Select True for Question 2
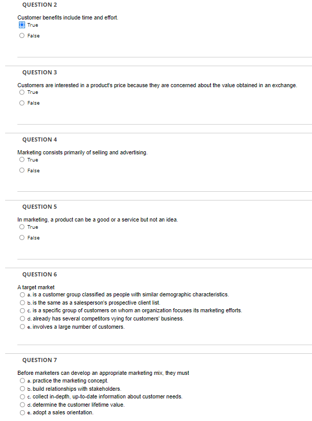 pos(21,25)
